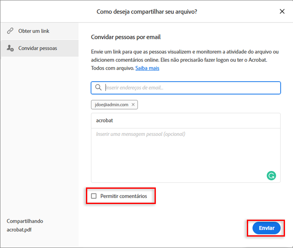This screenshot has height=248, width=293.
Task: Click the subject field containing "acrobat"
Action: 185,121
